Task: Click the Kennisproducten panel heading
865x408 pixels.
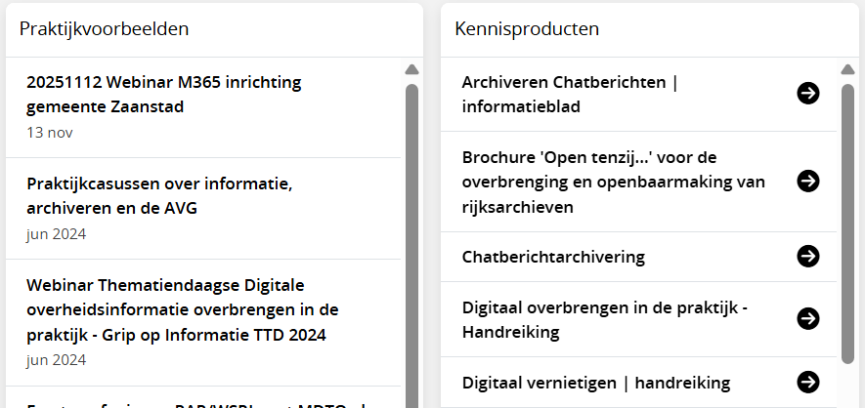Action: [527, 28]
